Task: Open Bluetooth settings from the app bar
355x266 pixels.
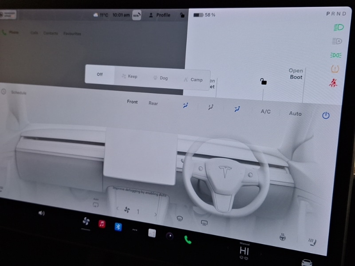Action: tap(118, 227)
